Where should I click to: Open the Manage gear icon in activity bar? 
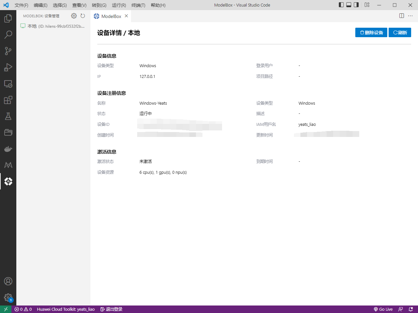[8, 297]
